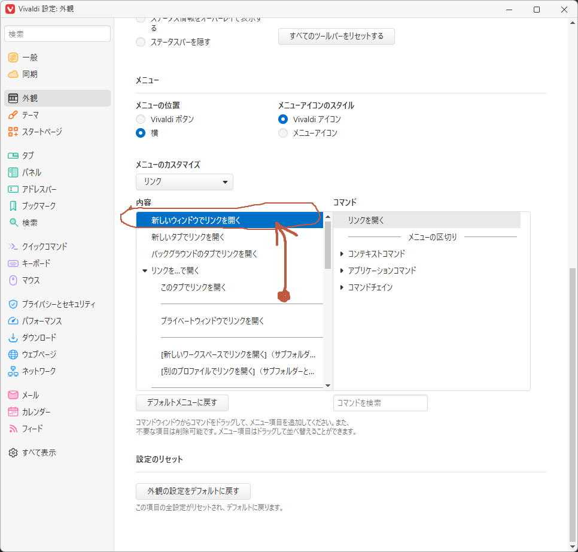The height and width of the screenshot is (552, 578).
Task: Open the テーマ settings icon
Action: point(13,115)
